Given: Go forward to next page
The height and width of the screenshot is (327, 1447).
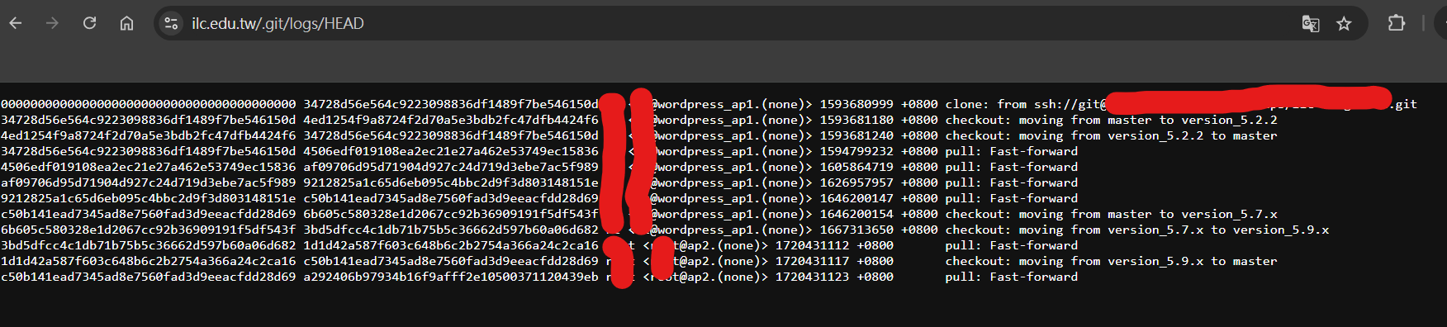Looking at the screenshot, I should tap(52, 23).
